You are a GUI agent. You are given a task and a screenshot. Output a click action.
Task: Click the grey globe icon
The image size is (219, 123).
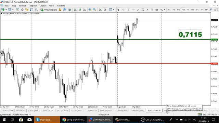click(x=69, y=10)
